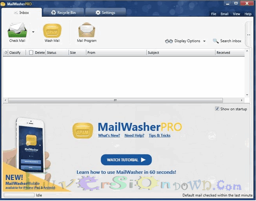Viewport: 256px width, 201px height.
Task: Collapse the sidebar with double-arrow handle
Action: pos(249,35)
